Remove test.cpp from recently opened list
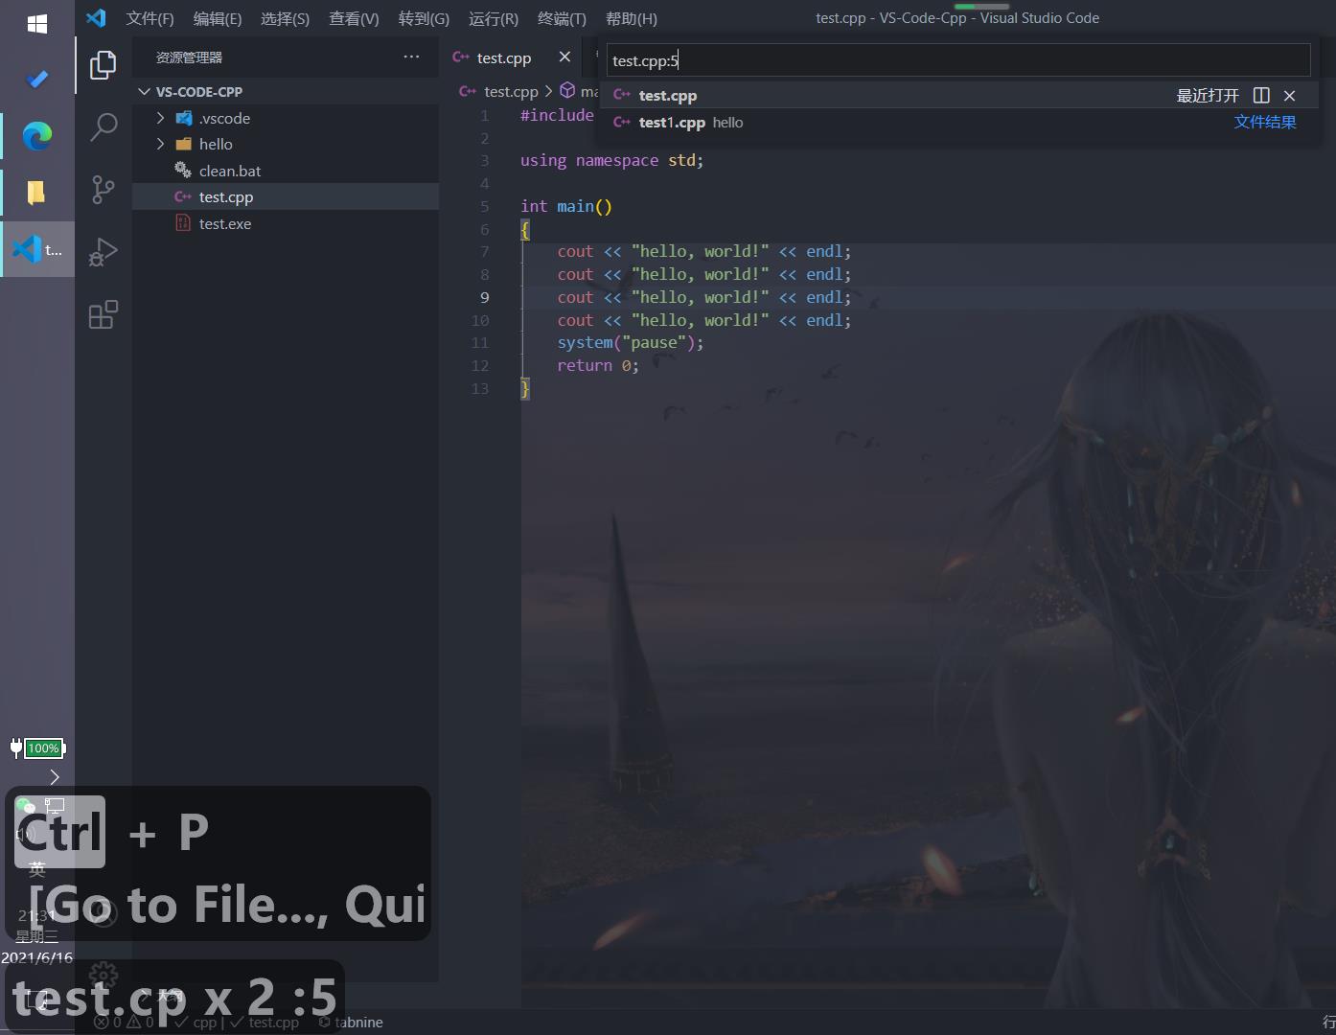The width and height of the screenshot is (1336, 1035). point(1290,95)
